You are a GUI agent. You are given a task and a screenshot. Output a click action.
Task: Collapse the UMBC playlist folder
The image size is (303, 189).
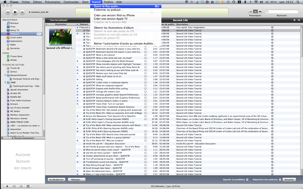point(5,82)
